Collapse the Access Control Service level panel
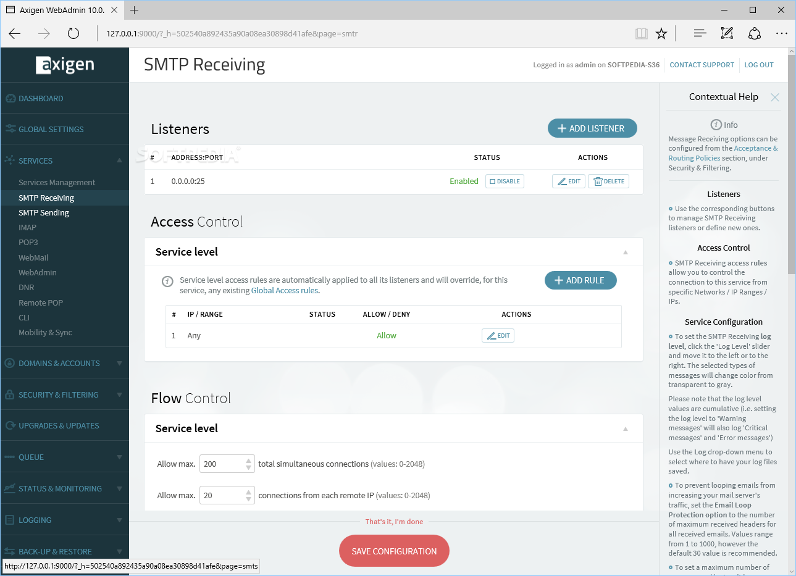 coord(626,252)
